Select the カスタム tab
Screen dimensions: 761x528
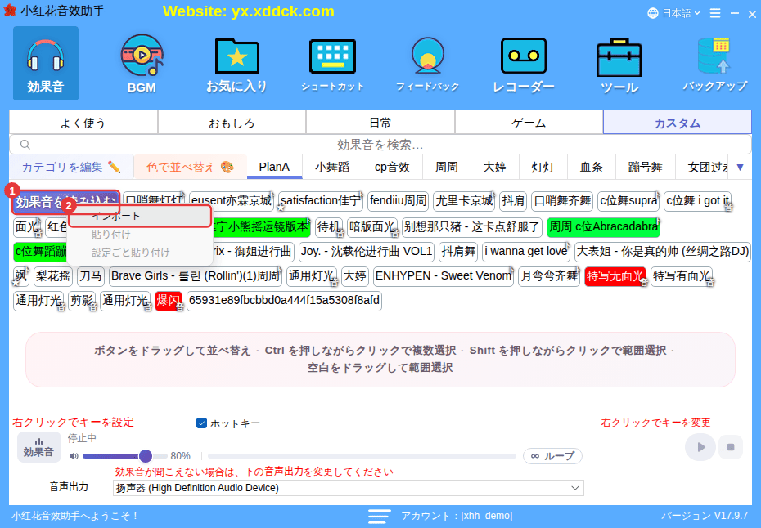point(678,123)
